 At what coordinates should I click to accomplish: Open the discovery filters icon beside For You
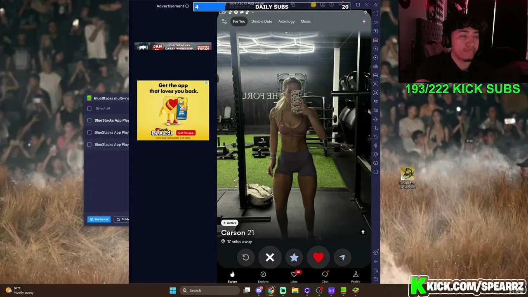click(x=224, y=21)
